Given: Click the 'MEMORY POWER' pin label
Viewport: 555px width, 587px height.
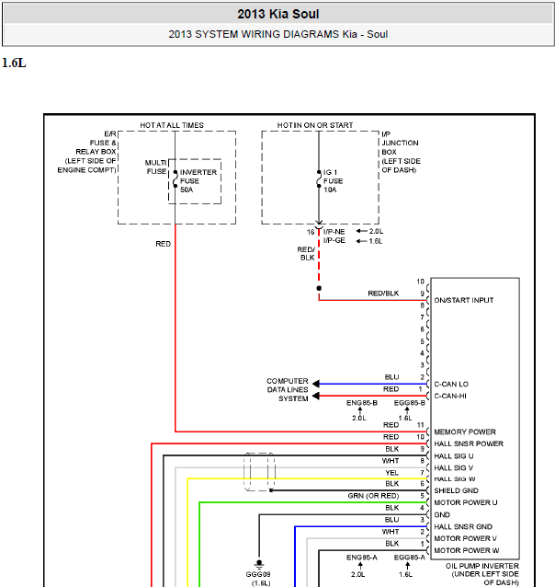Looking at the screenshot, I should click(465, 432).
